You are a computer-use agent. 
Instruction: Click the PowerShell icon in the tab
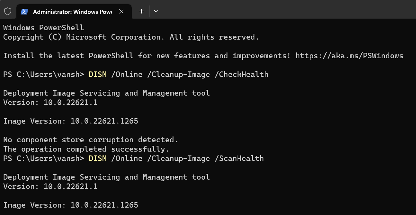pyautogui.click(x=24, y=12)
